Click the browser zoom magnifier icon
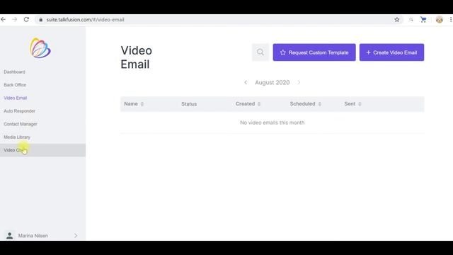The image size is (453, 255). click(x=411, y=20)
